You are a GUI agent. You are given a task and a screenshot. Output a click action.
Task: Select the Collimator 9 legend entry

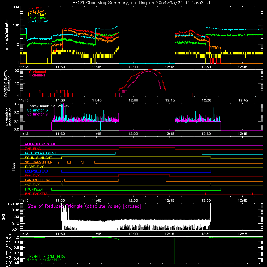pyautogui.click(x=37, y=114)
